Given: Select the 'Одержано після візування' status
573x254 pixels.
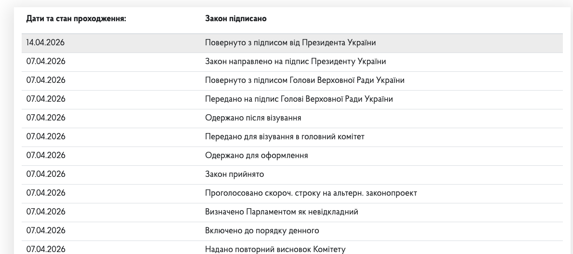Looking at the screenshot, I should tap(253, 118).
